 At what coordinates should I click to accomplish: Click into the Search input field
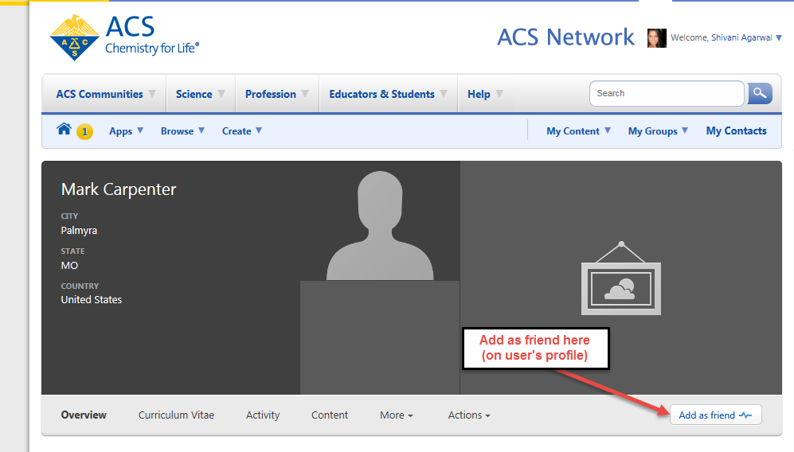[x=666, y=93]
